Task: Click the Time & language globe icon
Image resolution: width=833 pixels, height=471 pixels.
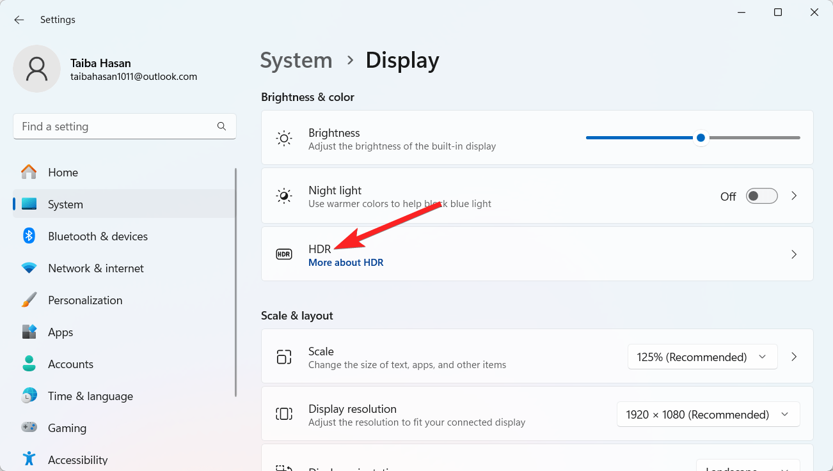Action: pyautogui.click(x=29, y=396)
